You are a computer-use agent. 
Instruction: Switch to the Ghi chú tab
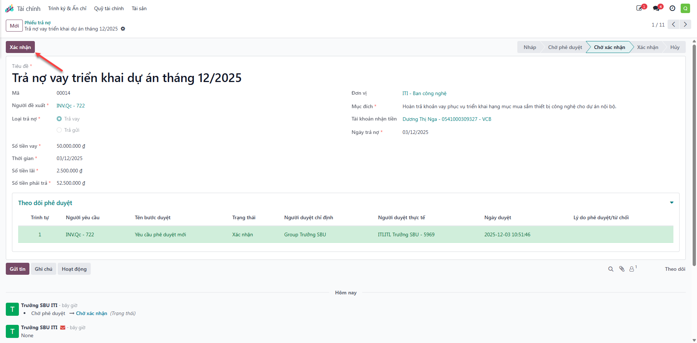[x=44, y=269]
